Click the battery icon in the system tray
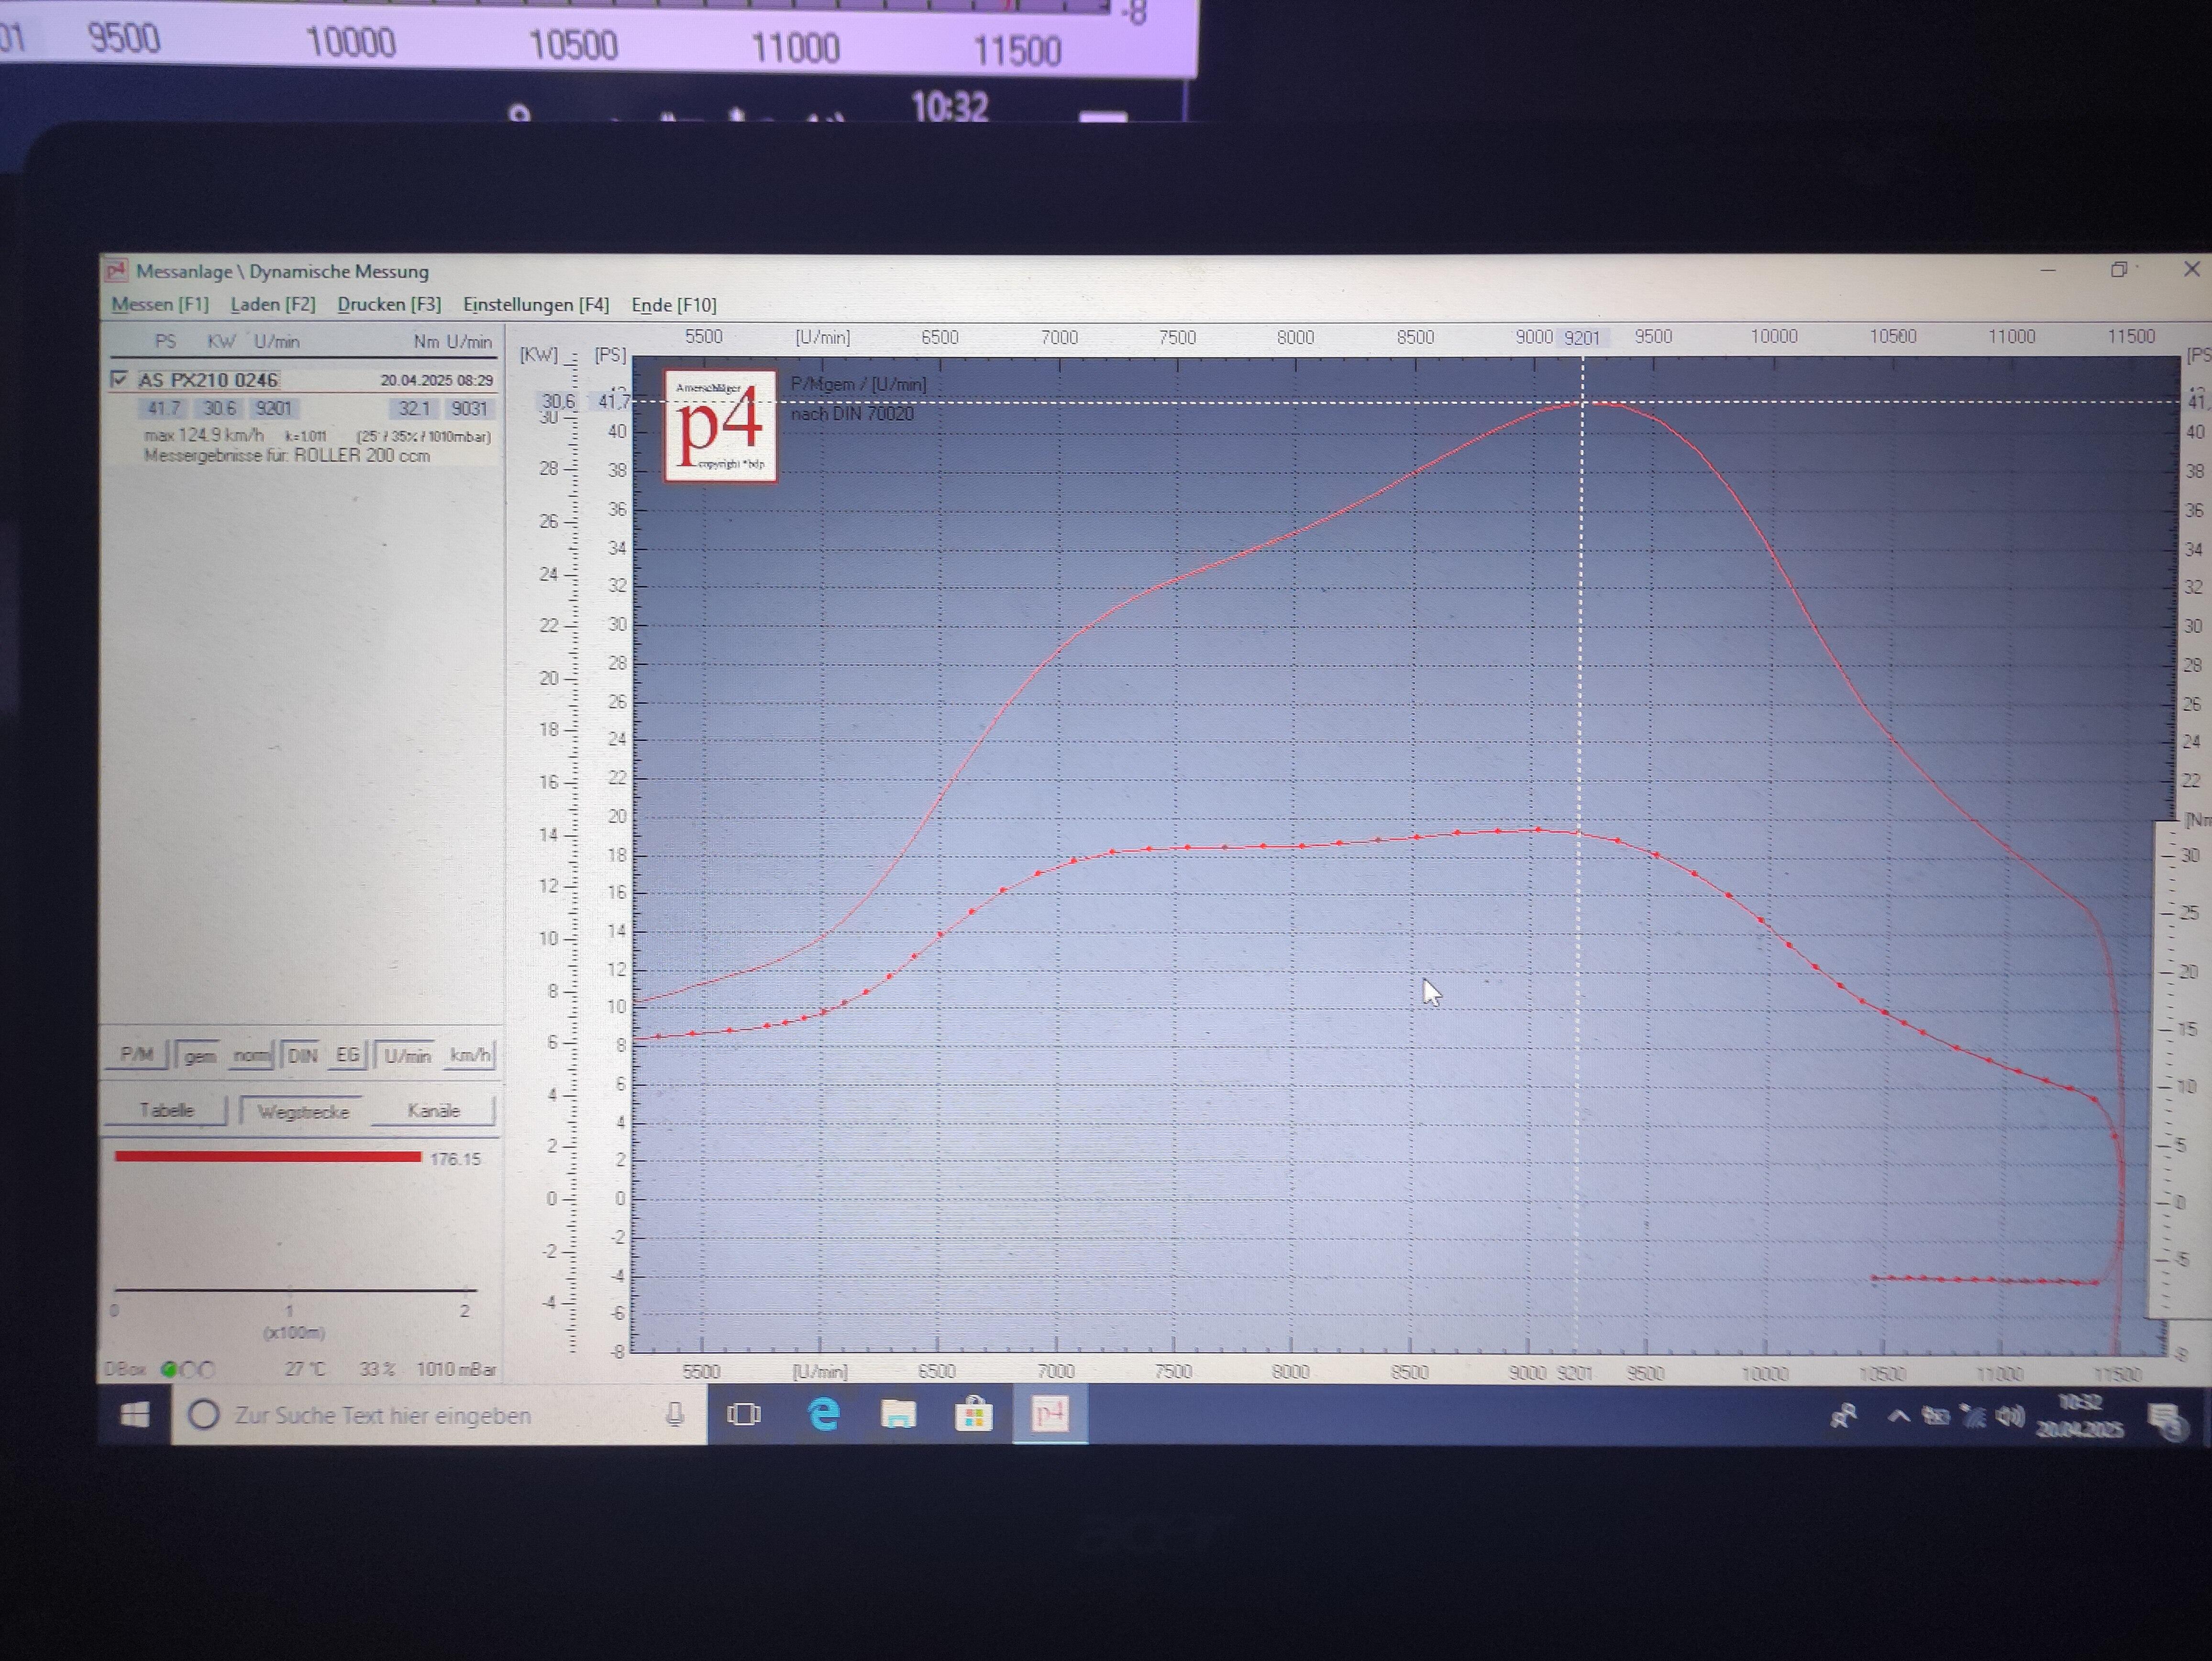Screen dimensions: 2212x1661 pos(1936,1416)
